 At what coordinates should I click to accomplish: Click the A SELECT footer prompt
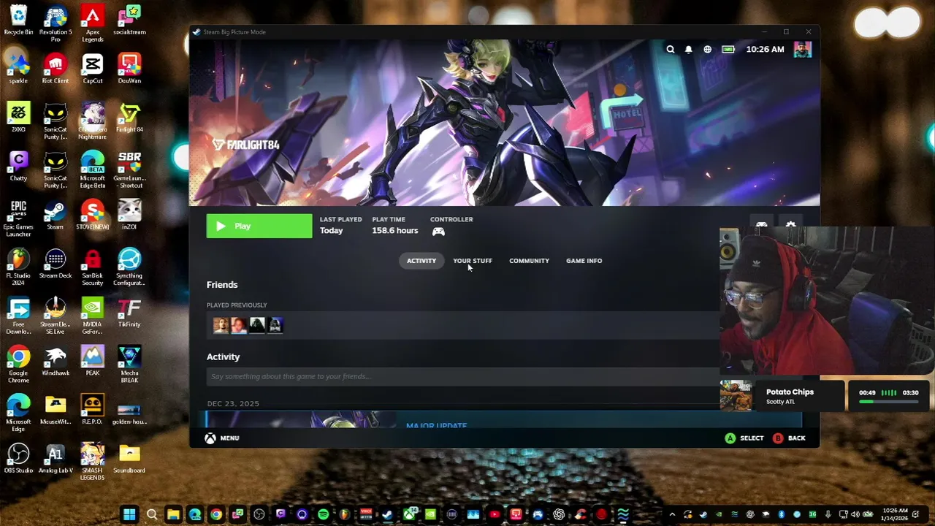tap(744, 438)
